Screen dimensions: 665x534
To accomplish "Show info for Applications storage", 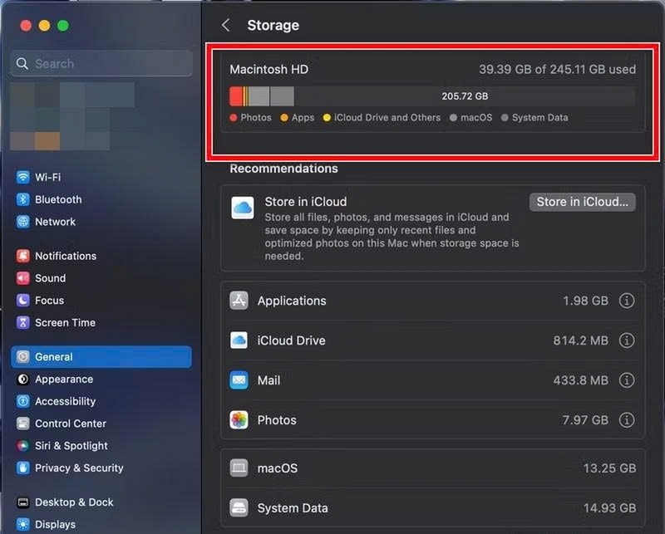I will click(x=627, y=301).
